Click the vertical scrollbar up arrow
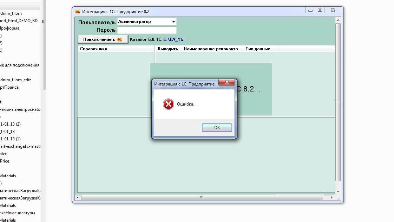The height and width of the screenshot is (222, 394). (338, 20)
